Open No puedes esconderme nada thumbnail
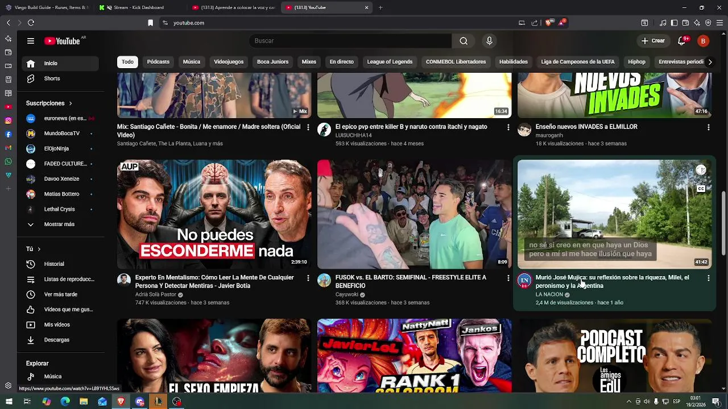 click(x=214, y=214)
